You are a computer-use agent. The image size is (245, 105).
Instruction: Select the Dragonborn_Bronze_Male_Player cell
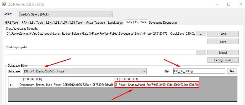pyautogui.click(x=66, y=85)
